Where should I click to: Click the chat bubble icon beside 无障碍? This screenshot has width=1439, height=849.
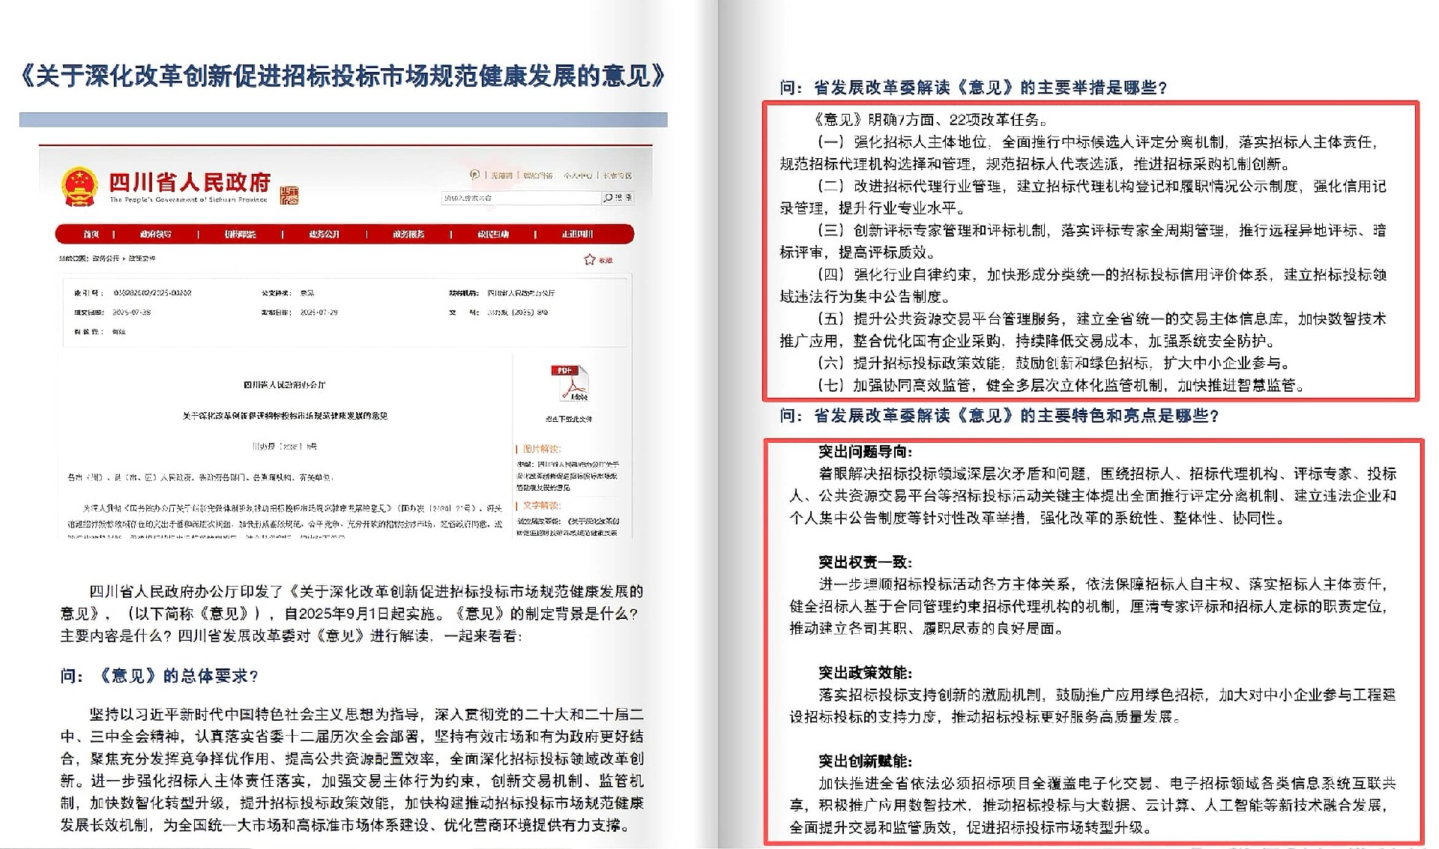474,175
